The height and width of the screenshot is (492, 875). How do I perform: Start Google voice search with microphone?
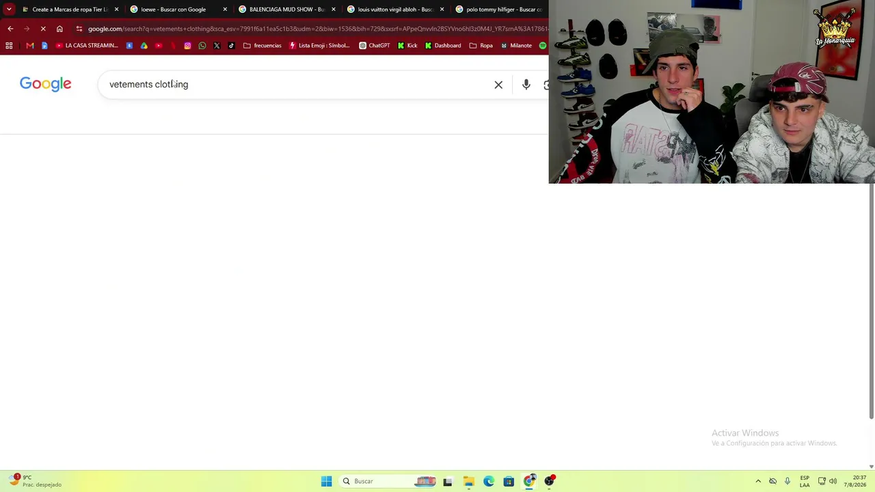pos(526,85)
